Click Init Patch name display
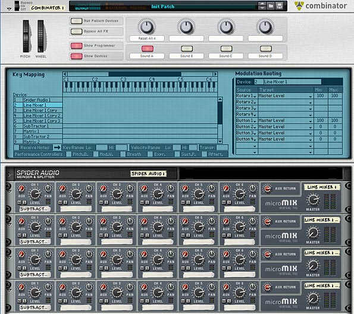This screenshot has width=354, height=314. pos(163,7)
